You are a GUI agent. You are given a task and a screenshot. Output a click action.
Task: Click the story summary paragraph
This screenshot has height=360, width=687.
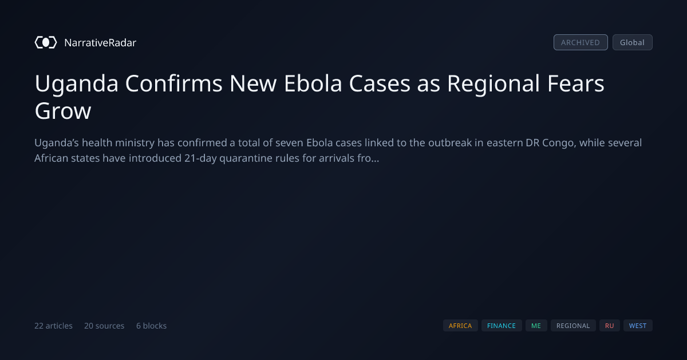pos(338,150)
